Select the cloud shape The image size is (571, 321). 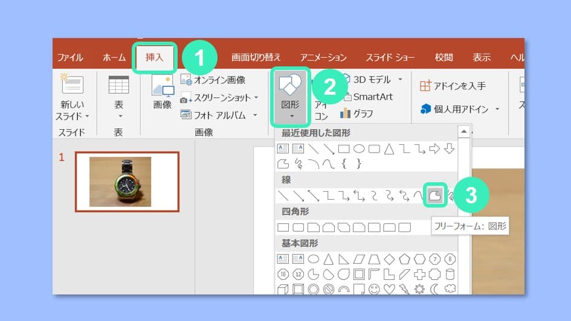tap(450, 290)
